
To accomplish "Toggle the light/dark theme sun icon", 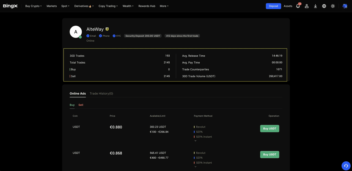I will point(333,6).
